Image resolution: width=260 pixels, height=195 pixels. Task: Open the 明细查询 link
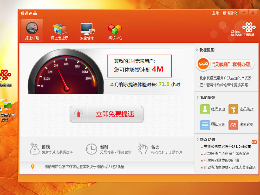pos(218,124)
